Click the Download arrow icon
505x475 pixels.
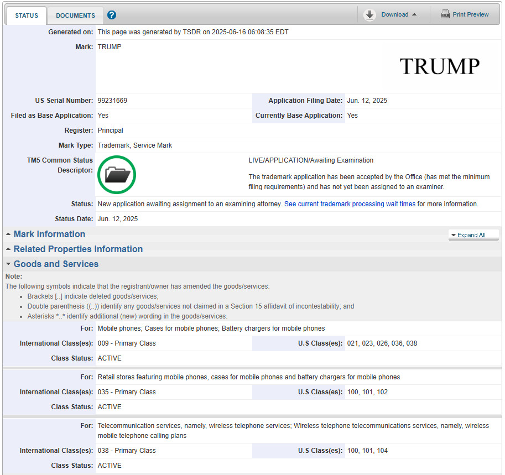[369, 15]
